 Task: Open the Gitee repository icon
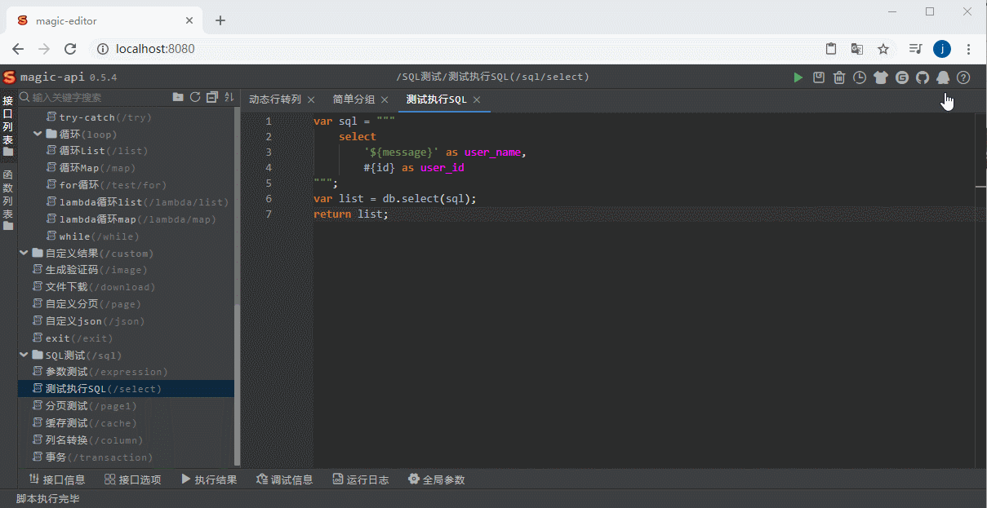[900, 77]
